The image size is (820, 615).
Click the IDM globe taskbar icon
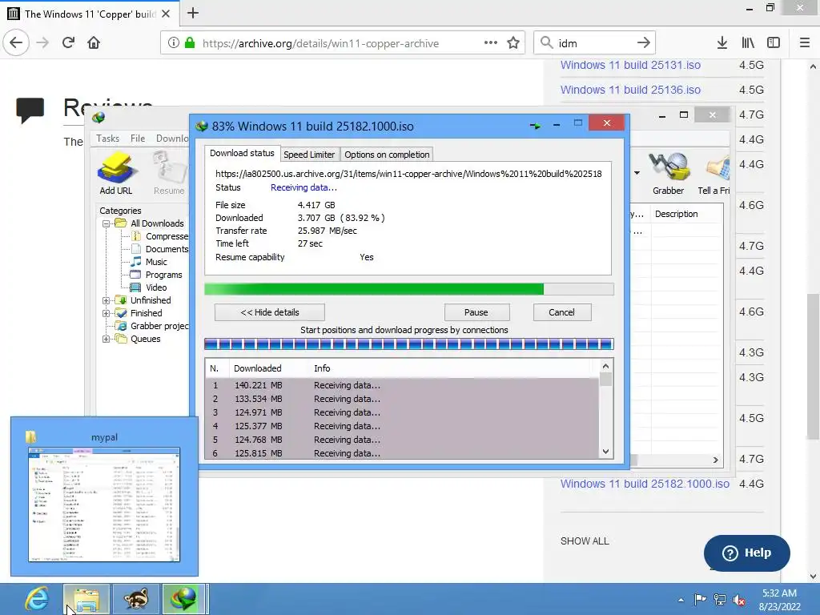(184, 599)
